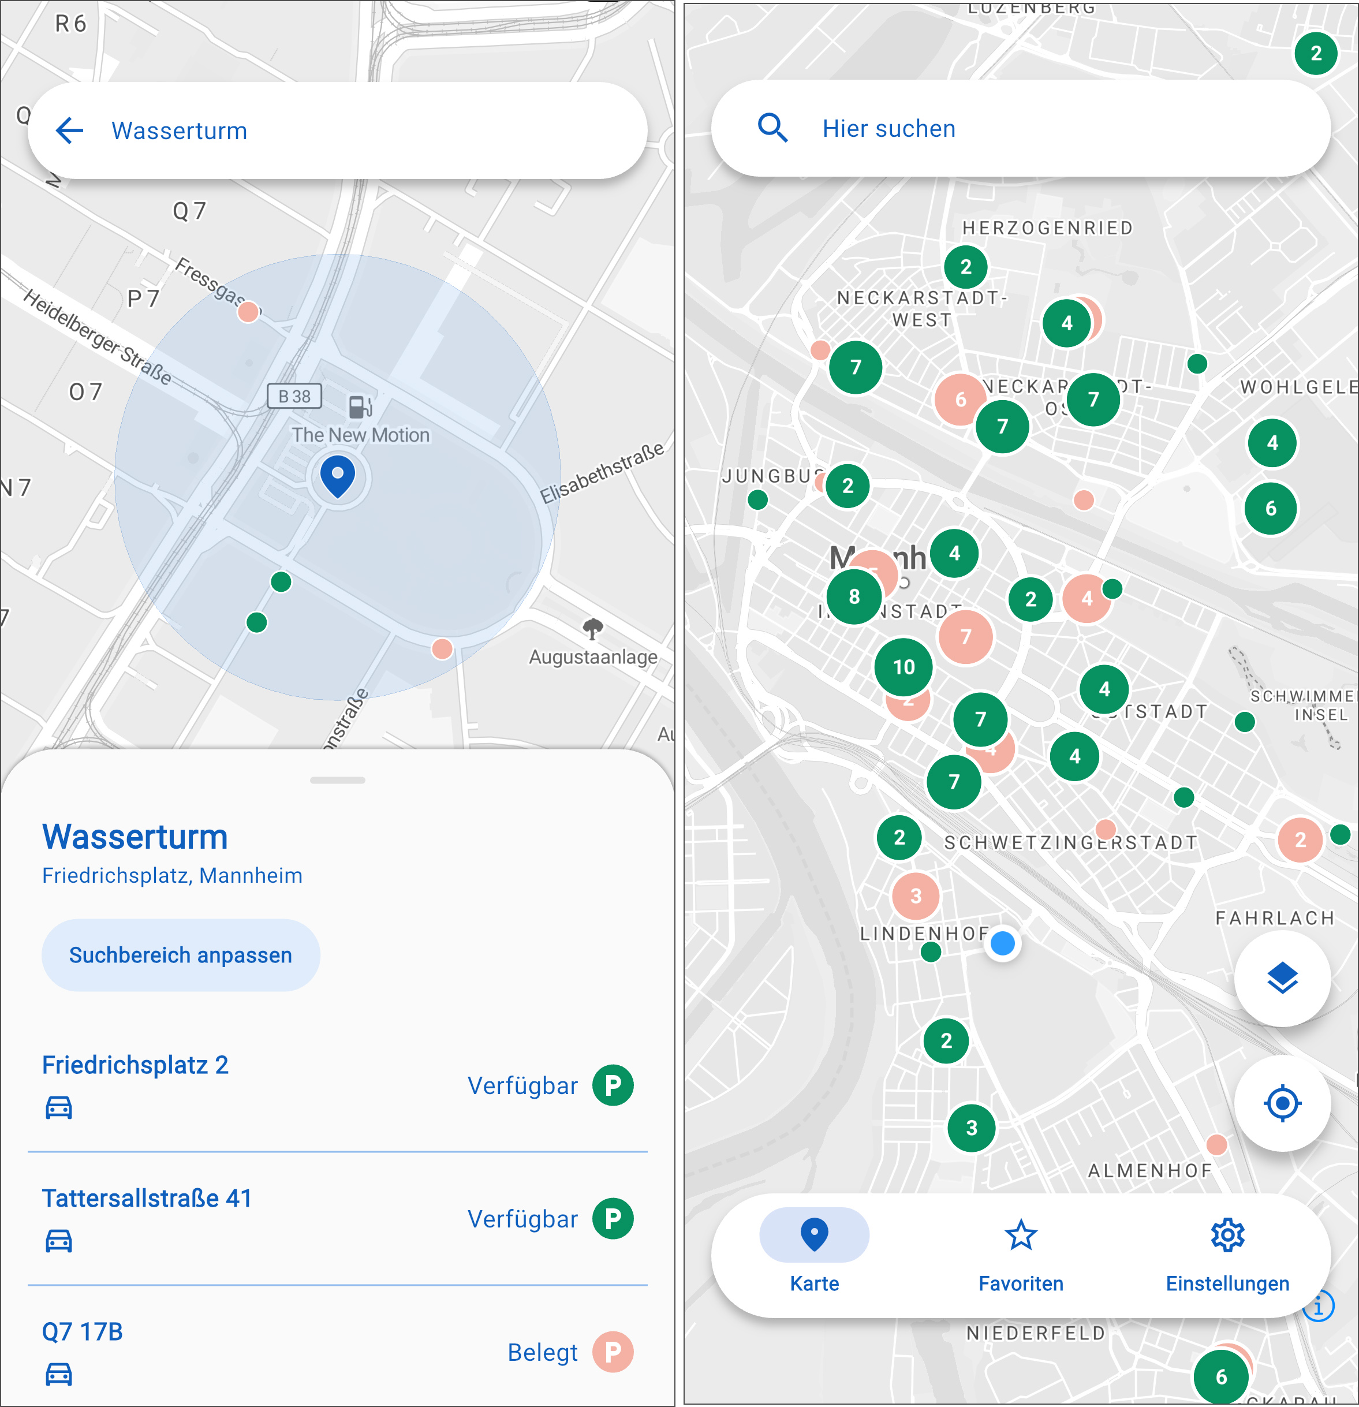Expand the pink cluster marked 6 near Neckarstadt
1359x1407 pixels.
(x=962, y=401)
